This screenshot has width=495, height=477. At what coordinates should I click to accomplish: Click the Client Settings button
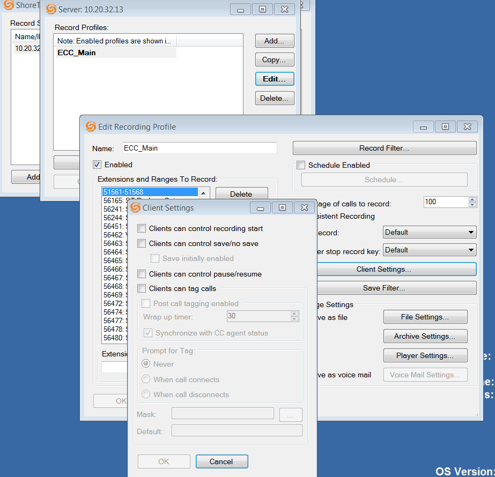tap(396, 269)
